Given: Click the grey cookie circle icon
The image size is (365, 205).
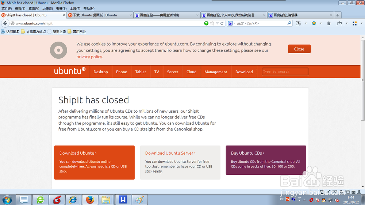Looking at the screenshot, I should click(x=58, y=50).
